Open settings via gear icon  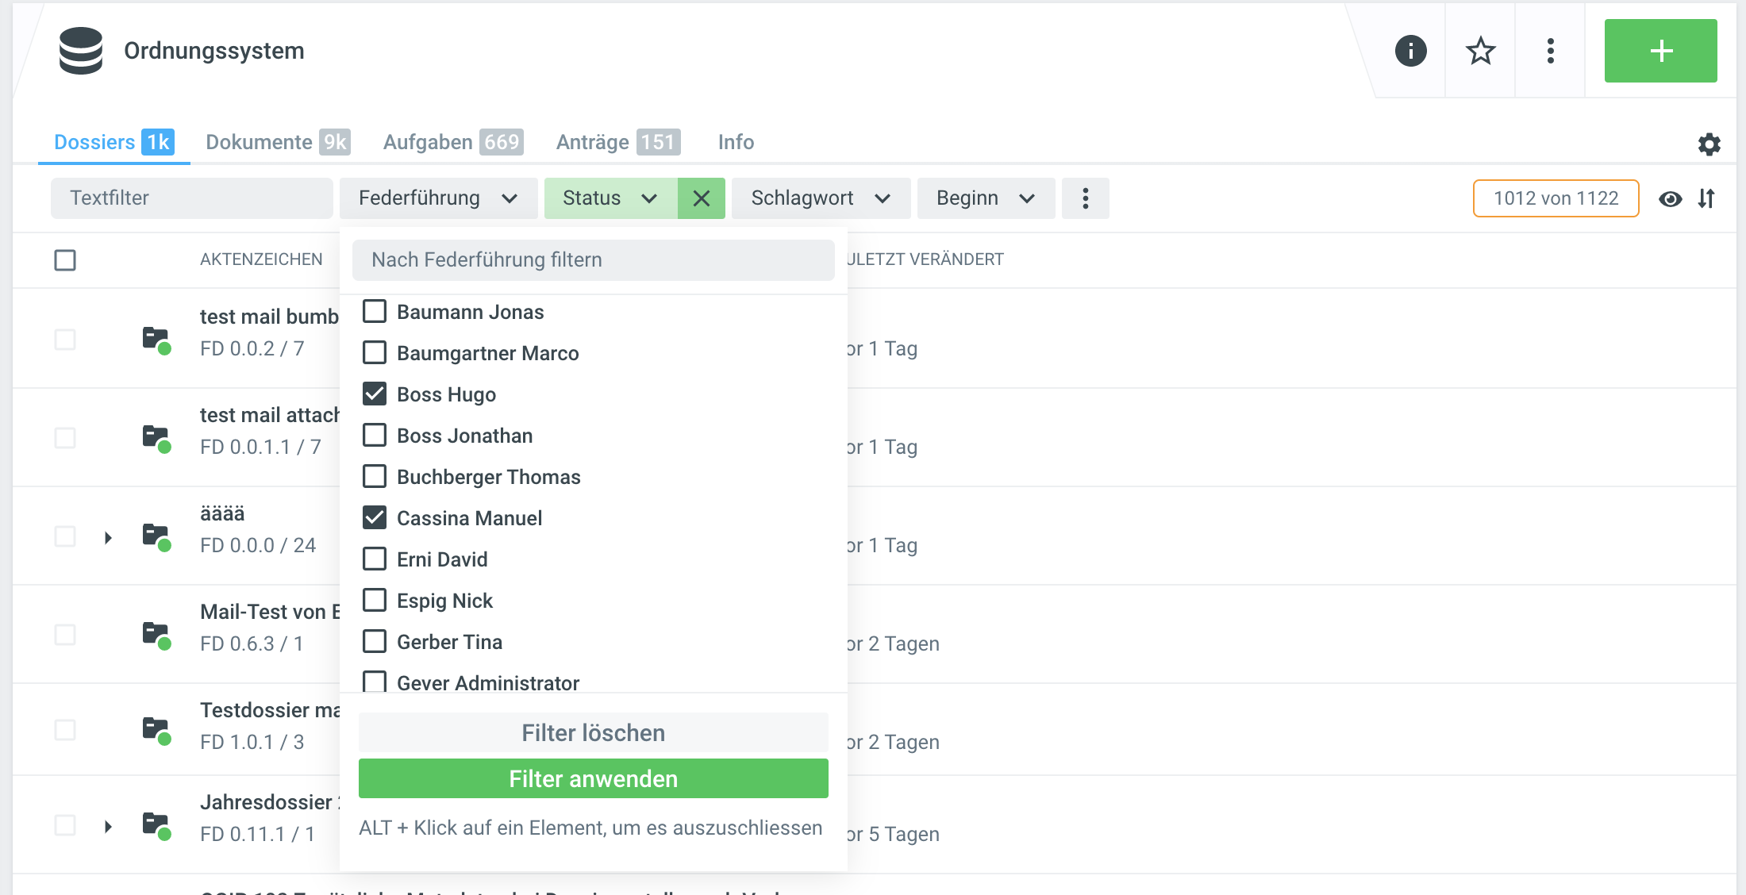[1709, 144]
